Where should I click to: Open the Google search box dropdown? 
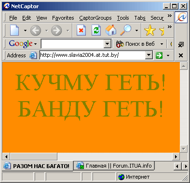pyautogui.click(x=107, y=44)
